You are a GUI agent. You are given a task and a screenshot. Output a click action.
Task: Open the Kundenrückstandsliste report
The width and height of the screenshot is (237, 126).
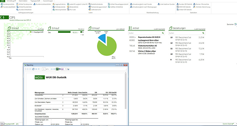(42, 4)
